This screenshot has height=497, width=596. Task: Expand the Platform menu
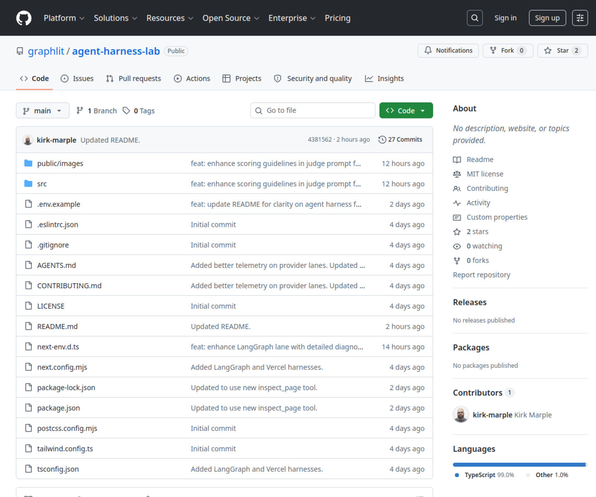64,18
